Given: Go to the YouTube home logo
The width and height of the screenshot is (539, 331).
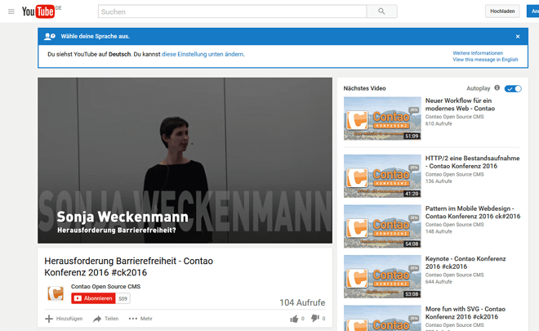Looking at the screenshot, I should [x=38, y=11].
